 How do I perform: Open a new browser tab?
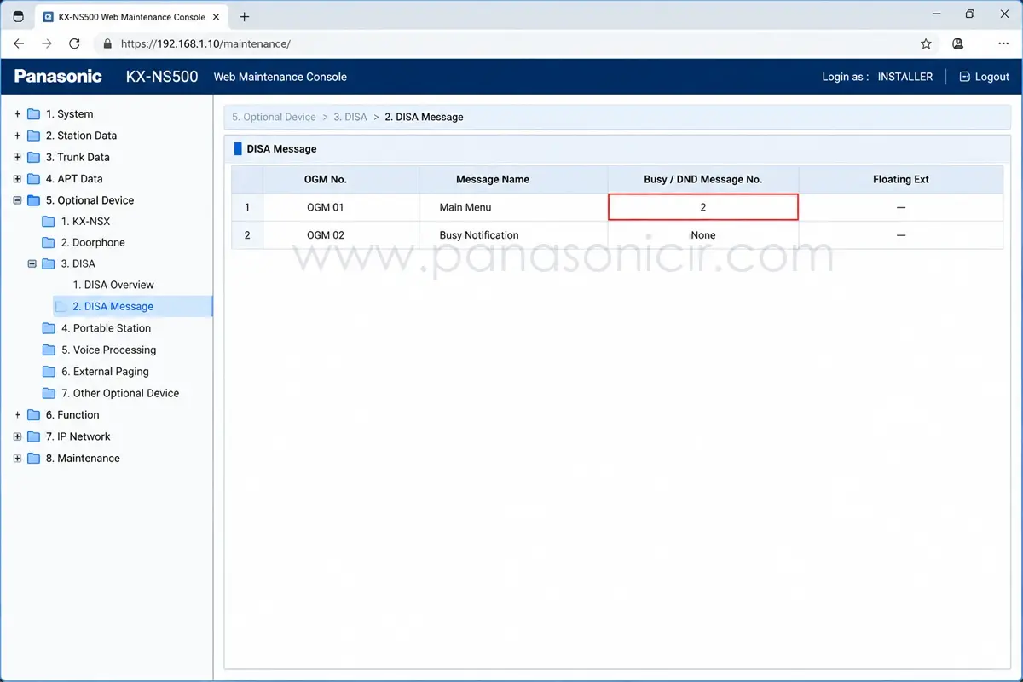click(x=245, y=16)
